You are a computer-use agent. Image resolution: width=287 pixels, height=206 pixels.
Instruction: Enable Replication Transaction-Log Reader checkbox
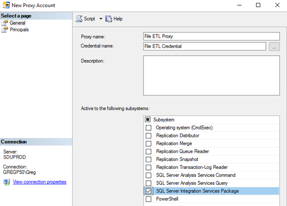[x=148, y=167]
